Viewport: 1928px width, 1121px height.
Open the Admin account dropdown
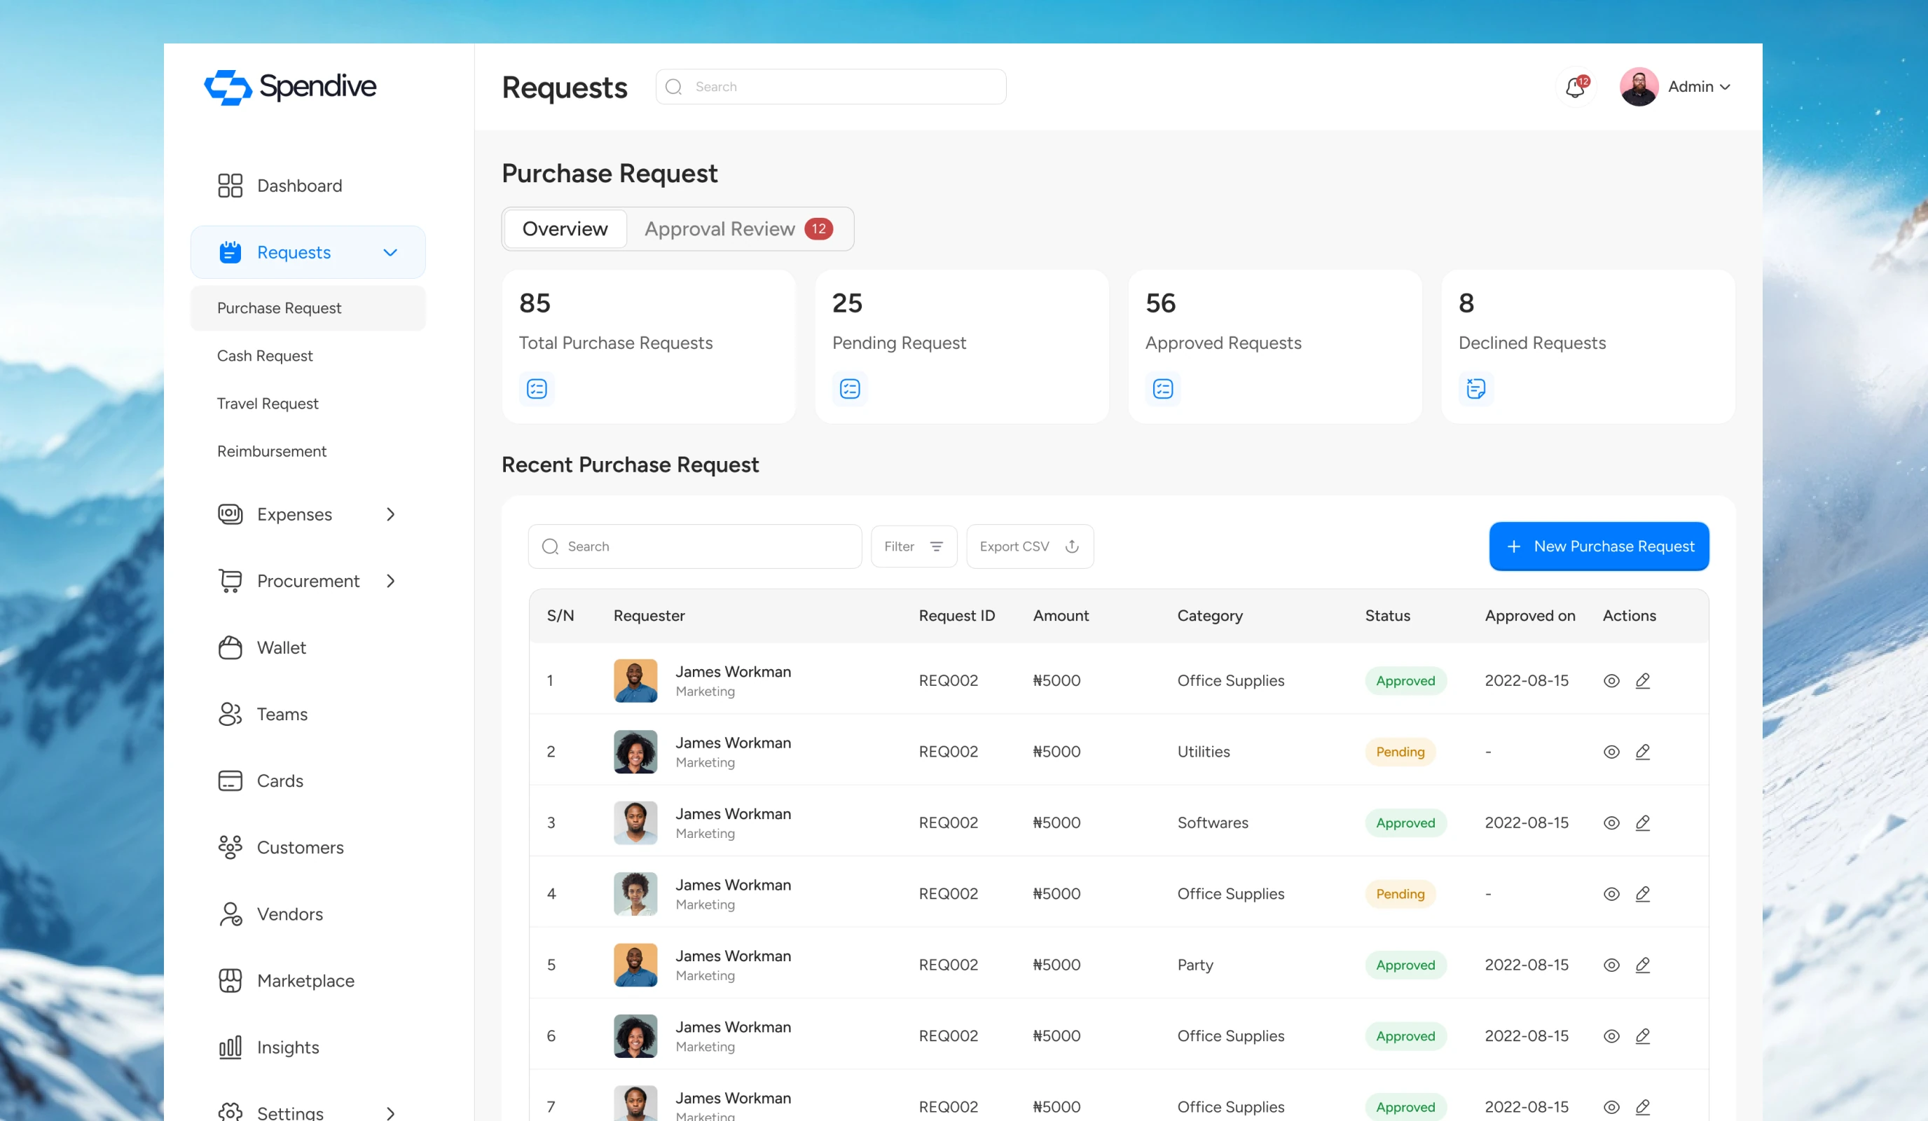1698,86
